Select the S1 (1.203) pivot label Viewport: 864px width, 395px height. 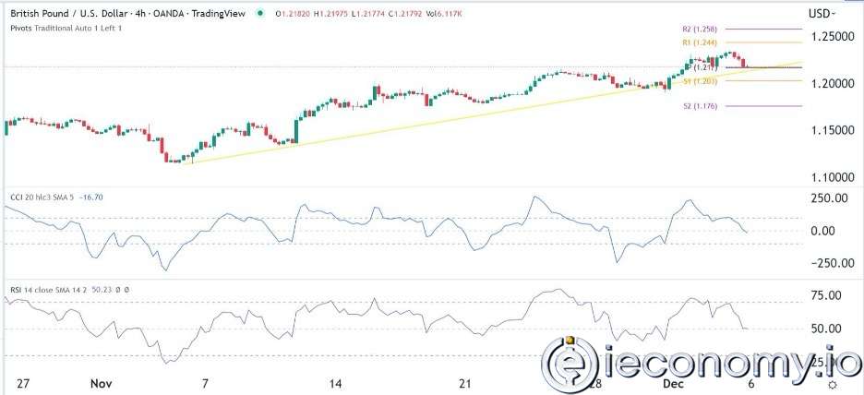pyautogui.click(x=694, y=82)
